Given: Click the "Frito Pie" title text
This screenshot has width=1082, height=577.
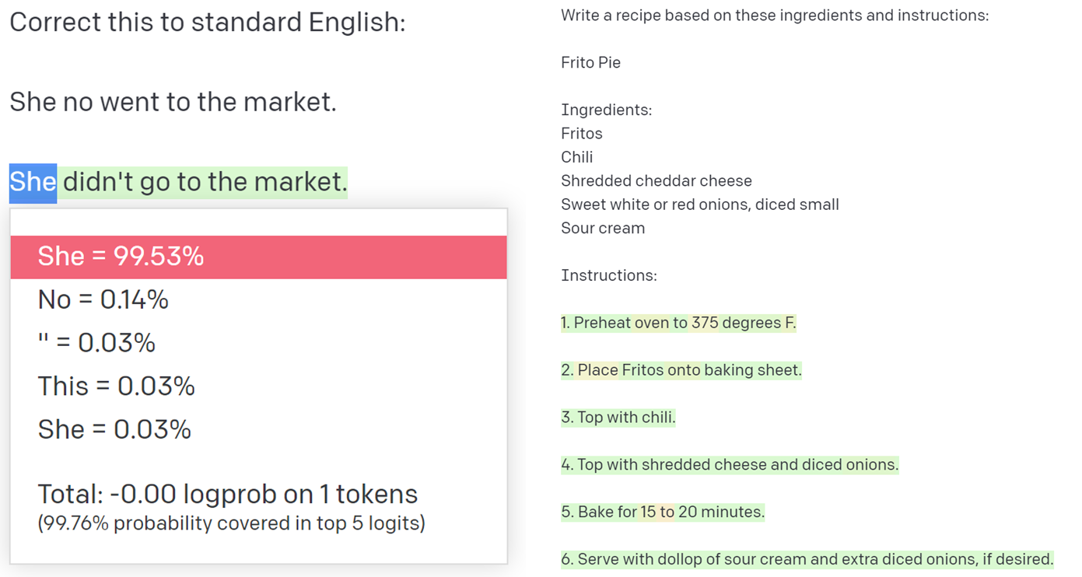Looking at the screenshot, I should click(x=590, y=63).
